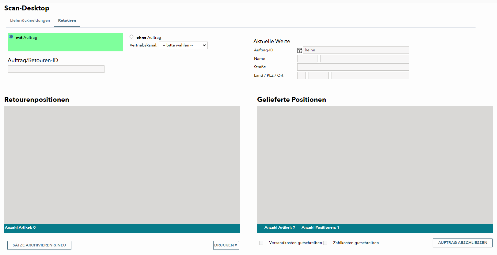Click the 'SÄTZE ARCHIVIEREN & NEU' button
Screen dimensions: 497x255
tap(39, 245)
